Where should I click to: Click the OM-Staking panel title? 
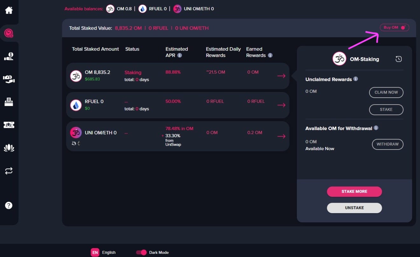click(364, 59)
